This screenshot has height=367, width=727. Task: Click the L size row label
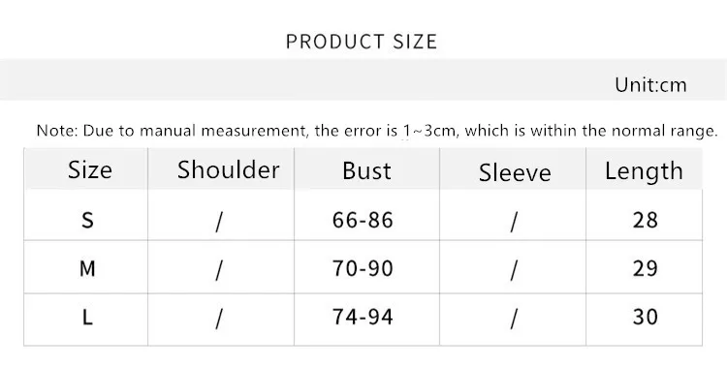87,318
